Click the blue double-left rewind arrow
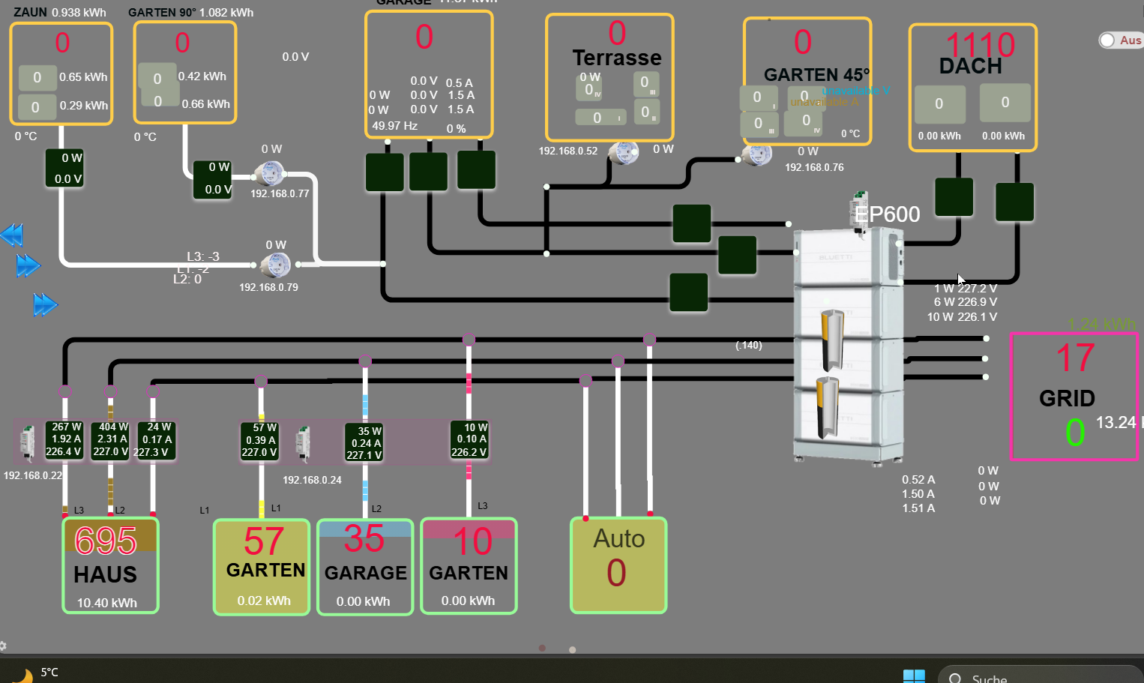This screenshot has height=683, width=1144. 12,235
